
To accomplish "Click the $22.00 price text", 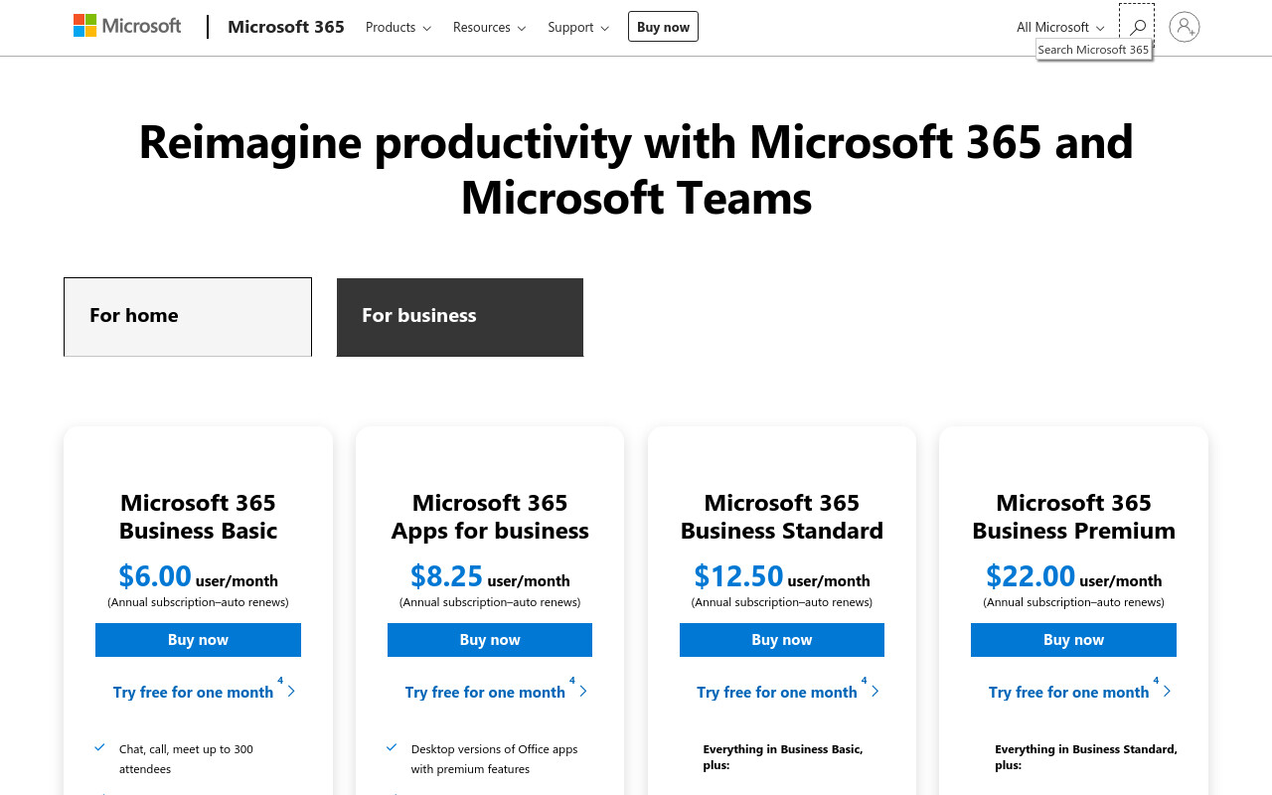I will pos(1031,576).
